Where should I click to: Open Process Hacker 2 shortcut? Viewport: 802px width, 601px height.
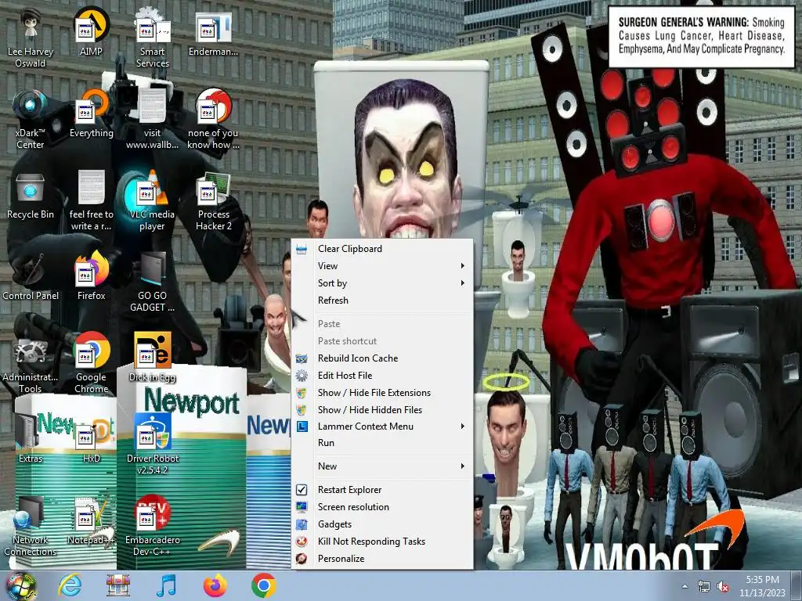(213, 201)
